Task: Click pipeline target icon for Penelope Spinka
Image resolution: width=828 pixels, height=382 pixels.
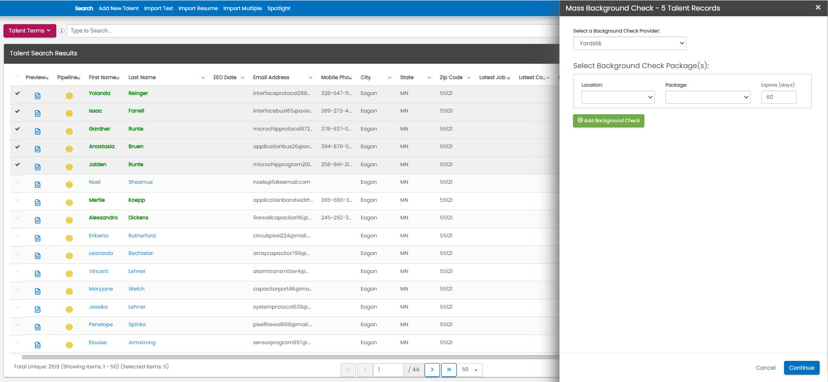Action: point(69,327)
